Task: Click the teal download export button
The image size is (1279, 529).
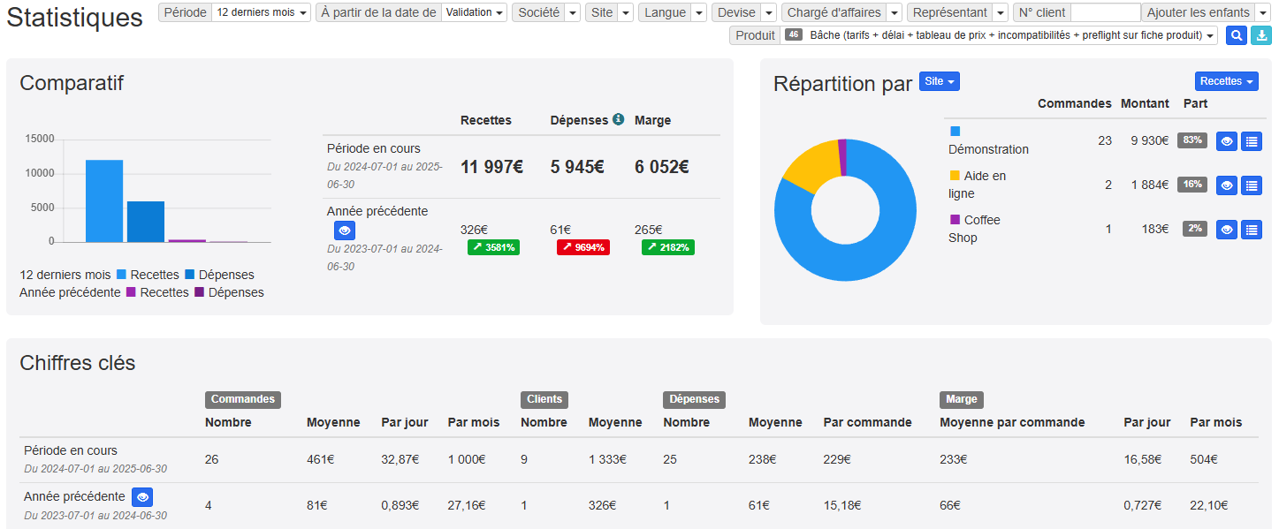Action: 1260,35
